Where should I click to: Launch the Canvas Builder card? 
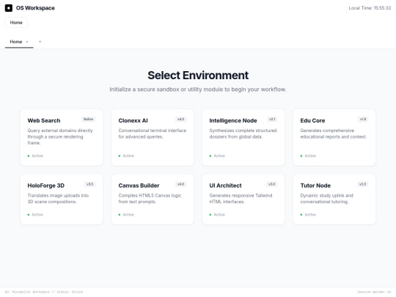pyautogui.click(x=153, y=199)
